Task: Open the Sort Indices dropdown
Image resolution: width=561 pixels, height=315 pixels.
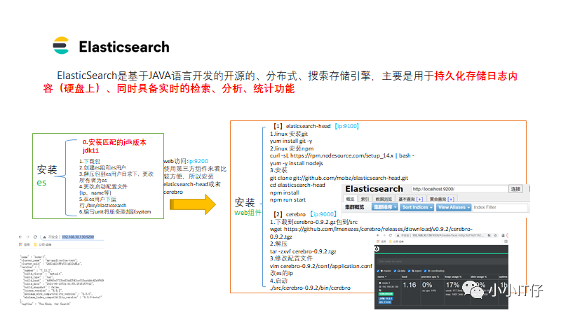Action: coord(417,207)
